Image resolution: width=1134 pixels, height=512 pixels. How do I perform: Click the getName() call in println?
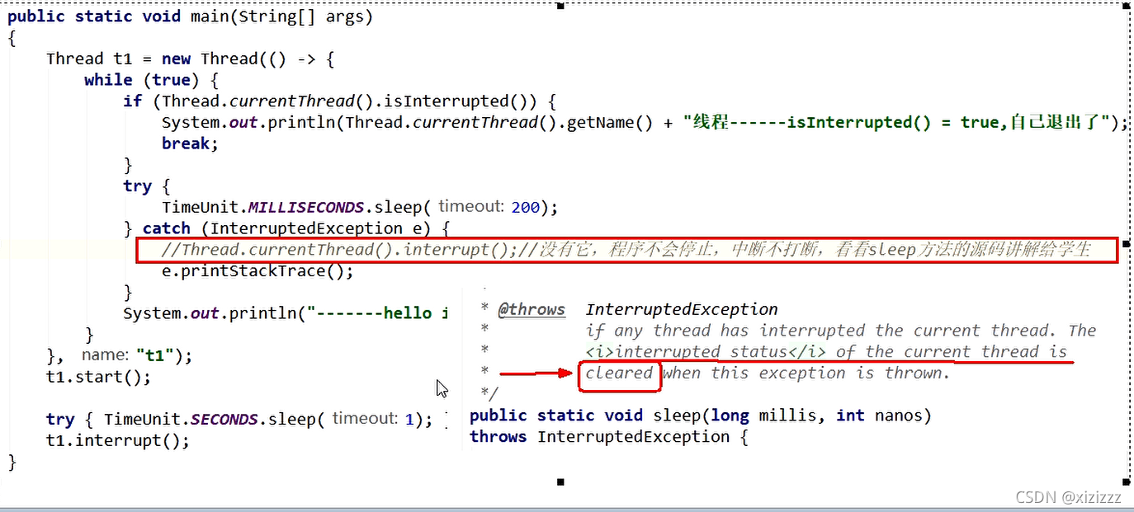pyautogui.click(x=612, y=122)
